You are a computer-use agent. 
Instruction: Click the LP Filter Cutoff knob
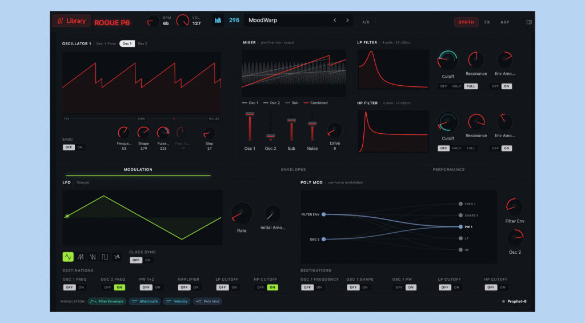[448, 60]
